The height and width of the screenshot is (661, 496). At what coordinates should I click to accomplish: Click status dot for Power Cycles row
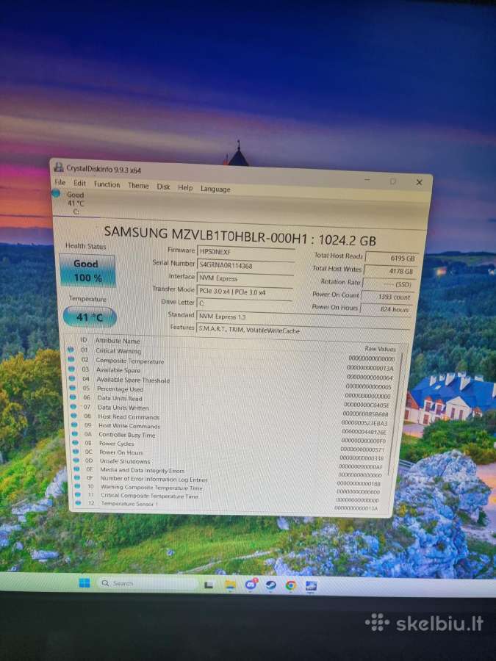pos(75,443)
